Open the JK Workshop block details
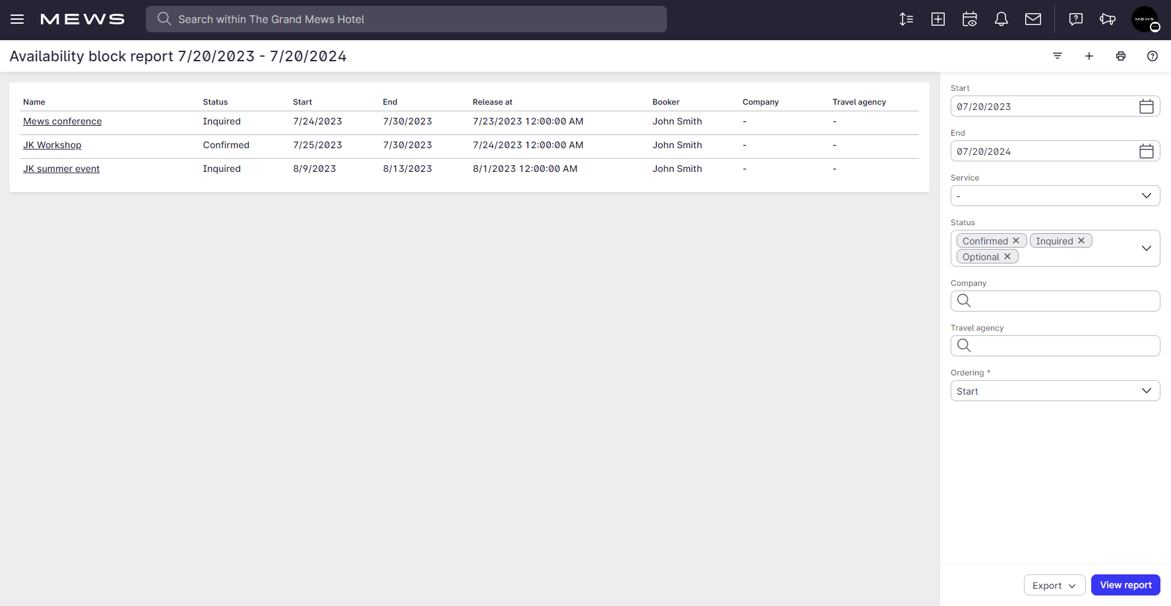Screen dimensions: 1171x606 pos(52,145)
